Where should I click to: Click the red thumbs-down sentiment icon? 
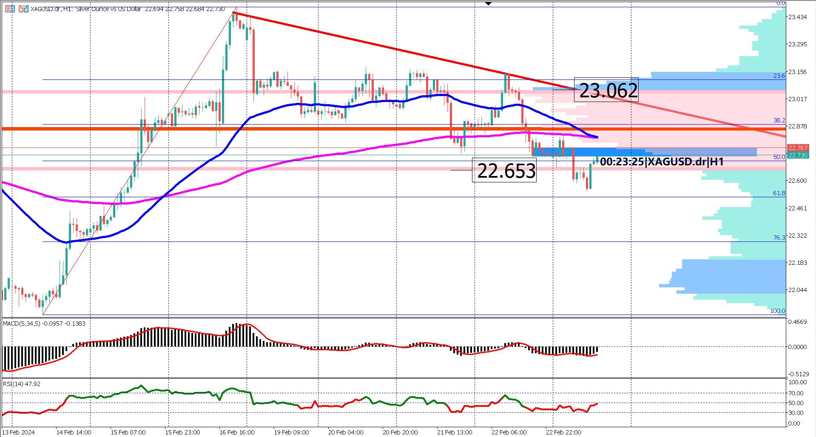(20, 9)
